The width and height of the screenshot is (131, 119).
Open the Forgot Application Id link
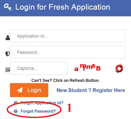(x=42, y=103)
